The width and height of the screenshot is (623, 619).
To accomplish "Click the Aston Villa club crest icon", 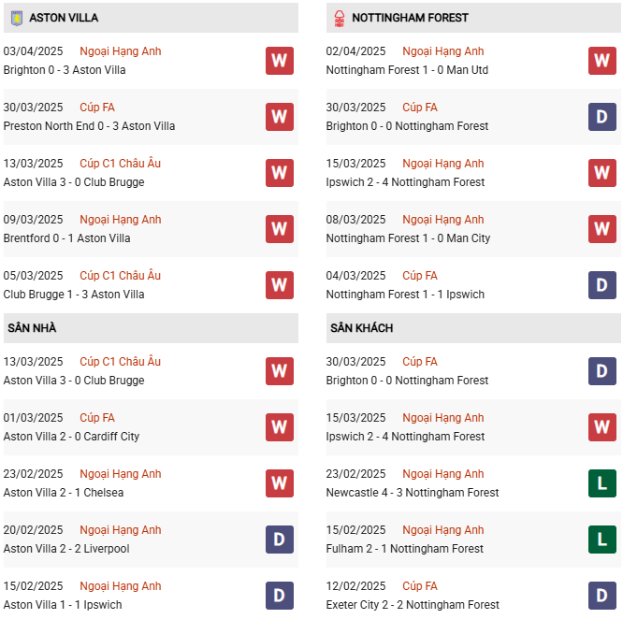I will tap(16, 18).
